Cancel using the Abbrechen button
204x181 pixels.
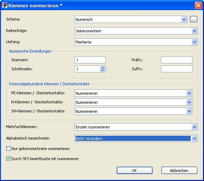[179, 170]
